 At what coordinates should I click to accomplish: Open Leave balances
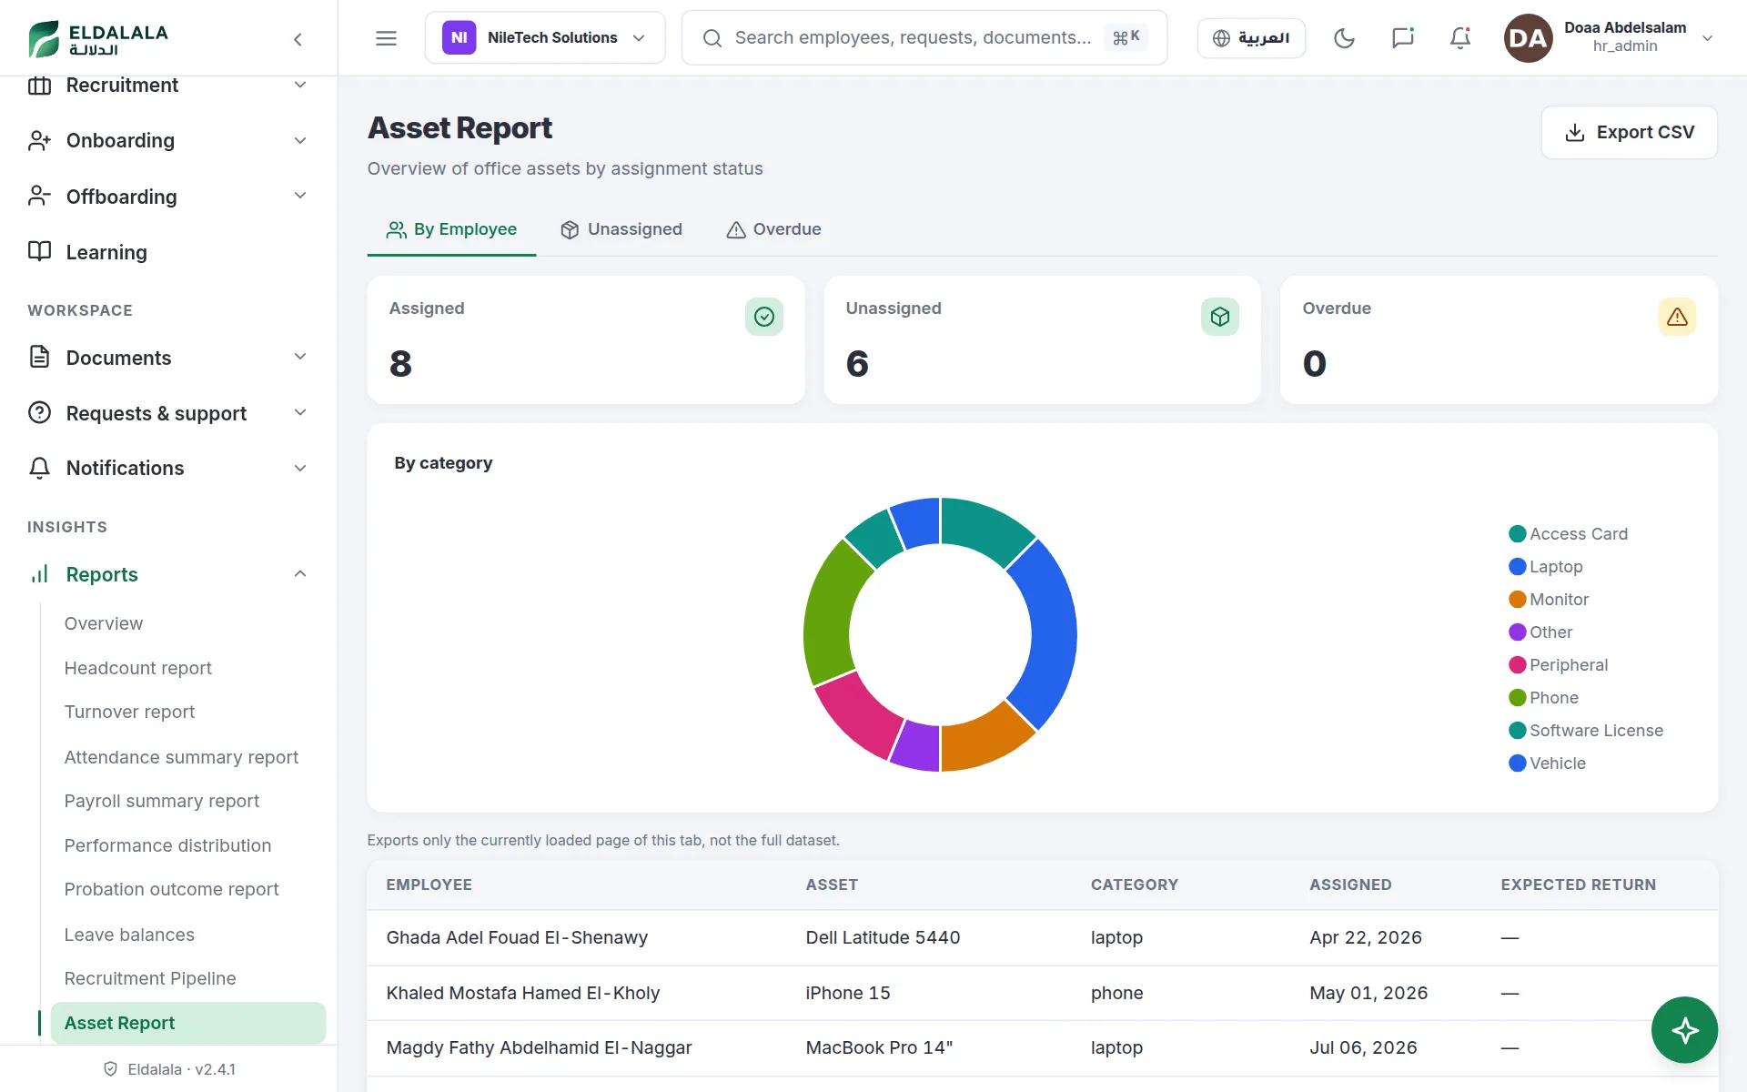[x=129, y=935]
